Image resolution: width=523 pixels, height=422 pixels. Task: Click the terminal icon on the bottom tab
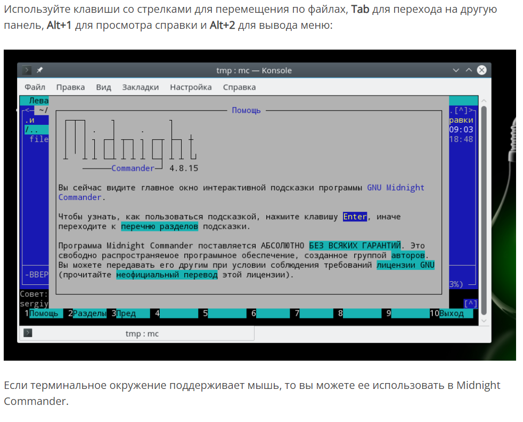(x=28, y=333)
